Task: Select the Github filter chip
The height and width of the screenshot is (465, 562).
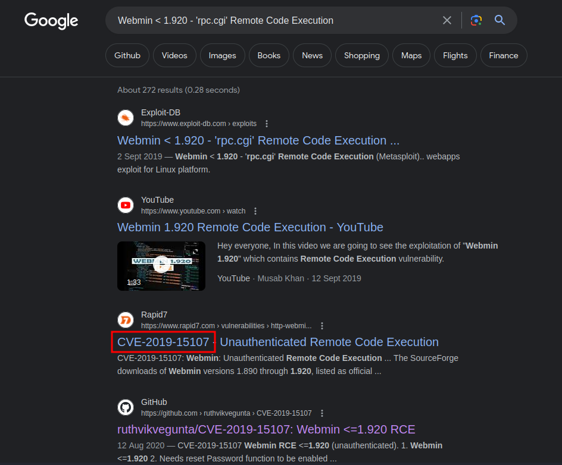Action: (x=127, y=55)
